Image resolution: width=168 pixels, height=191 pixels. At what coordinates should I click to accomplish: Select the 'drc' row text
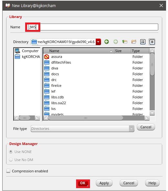(x=54, y=80)
